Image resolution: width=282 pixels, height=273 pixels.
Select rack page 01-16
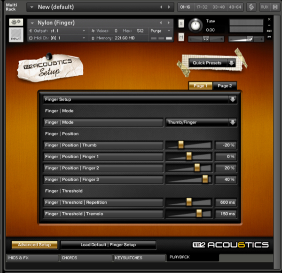point(185,7)
